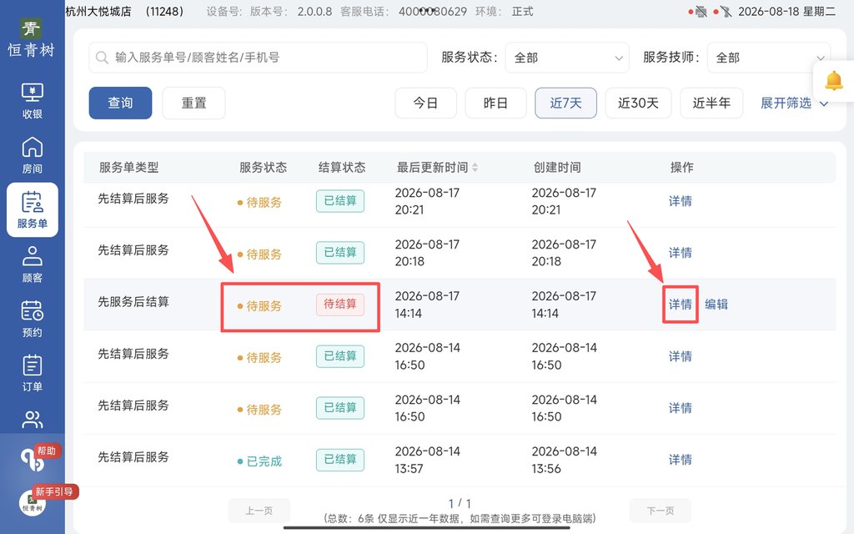Viewport: 854px width, 534px height.
Task: Select the 近7天 date filter
Action: [x=566, y=103]
